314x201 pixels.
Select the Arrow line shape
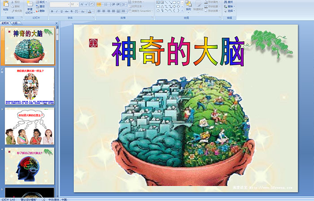170,2
